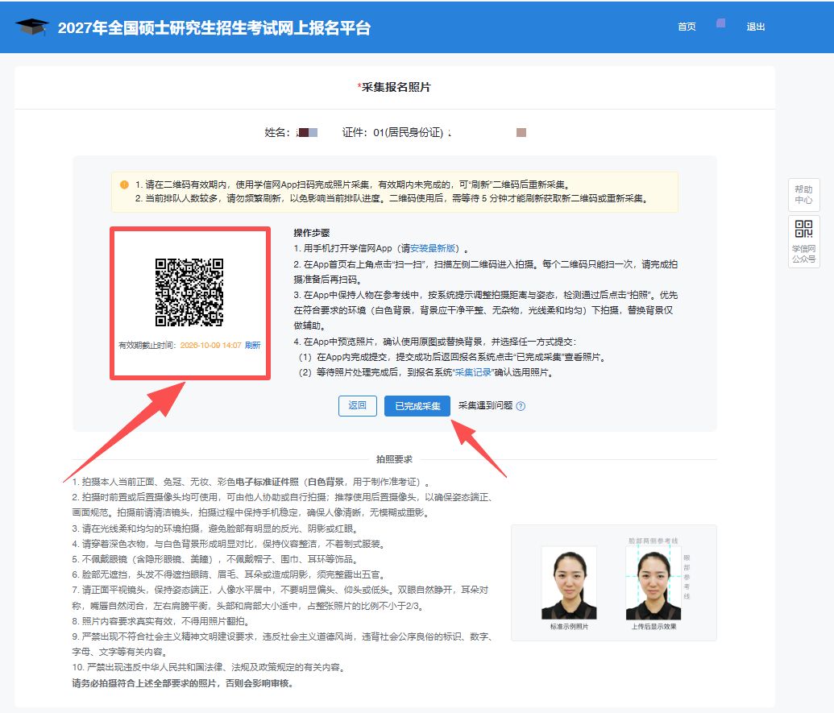
Task: Click the 姓名 label text
Action: (277, 132)
